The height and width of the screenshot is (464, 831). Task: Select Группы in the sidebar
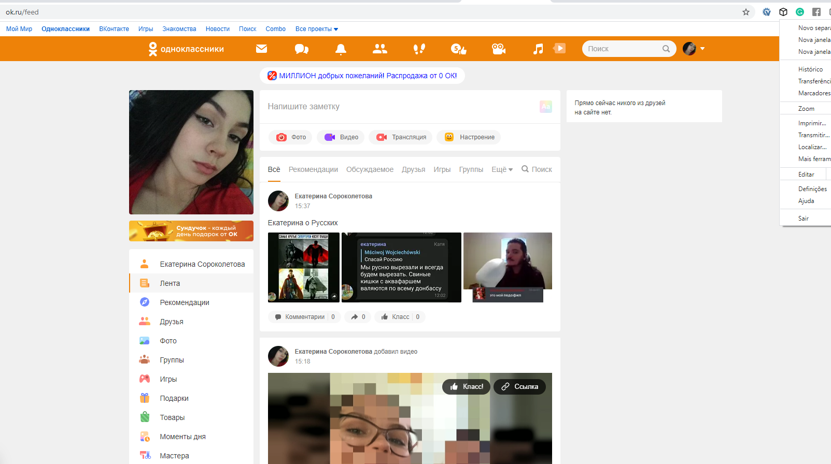point(191,360)
